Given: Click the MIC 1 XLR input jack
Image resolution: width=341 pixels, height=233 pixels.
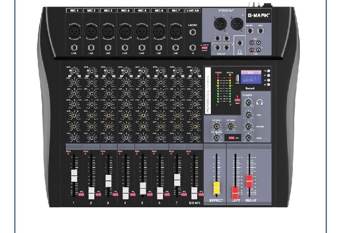Looking at the screenshot, I should click(x=74, y=30).
